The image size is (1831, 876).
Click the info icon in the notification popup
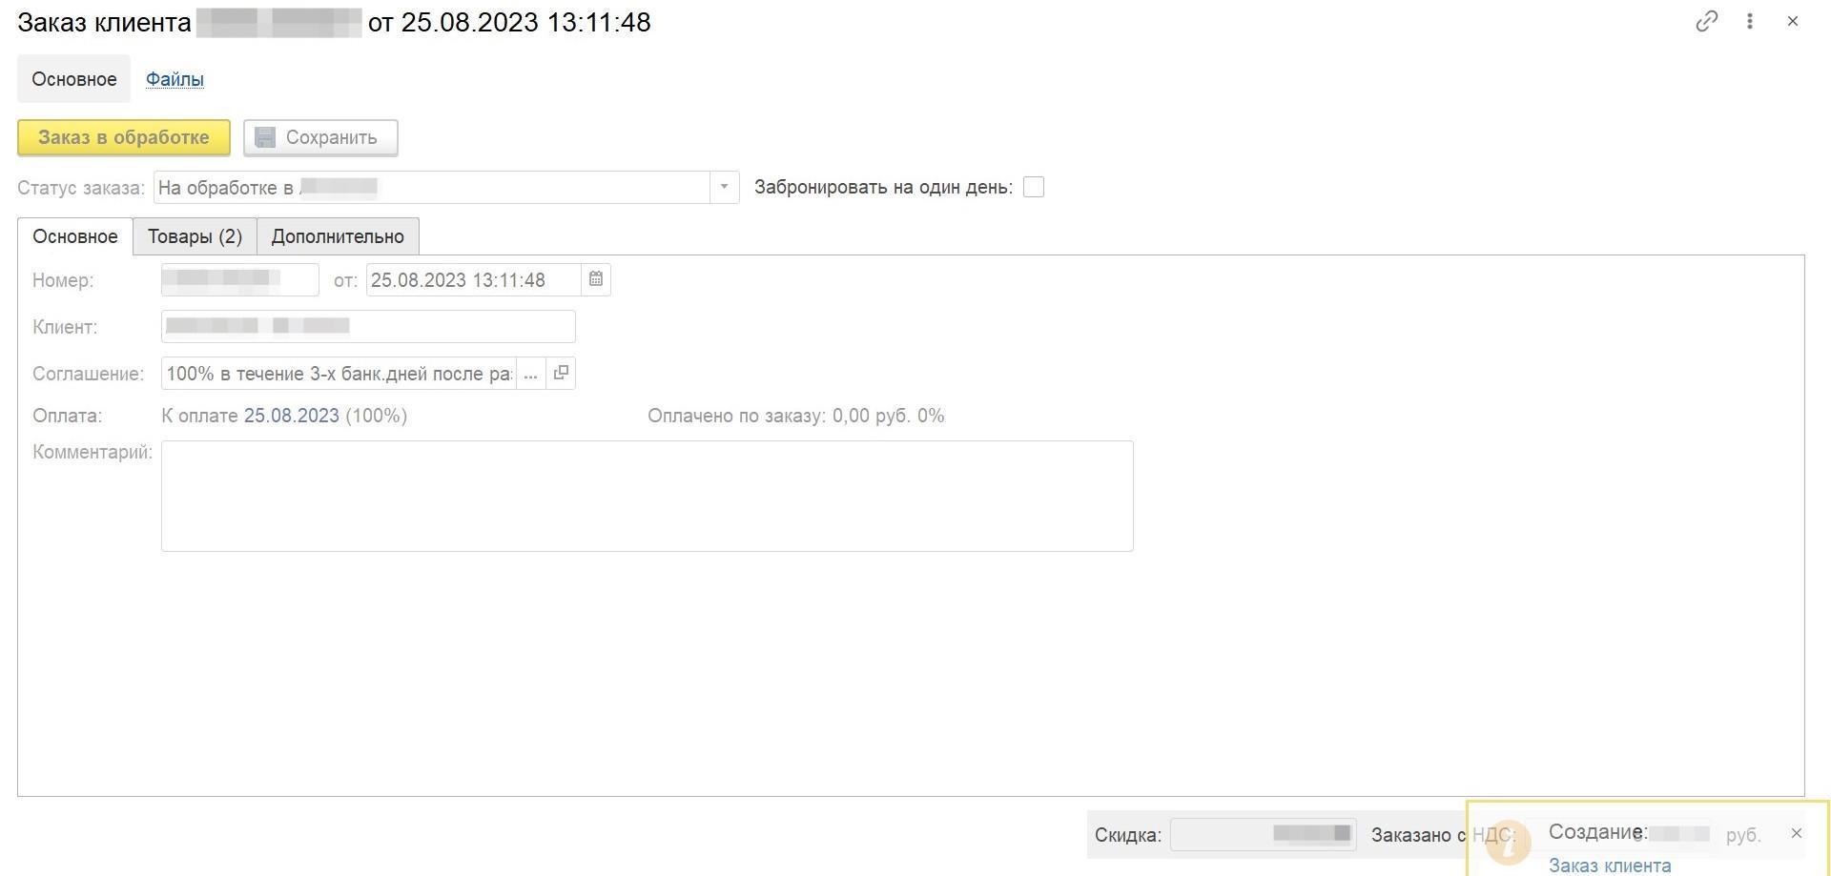pyautogui.click(x=1508, y=843)
